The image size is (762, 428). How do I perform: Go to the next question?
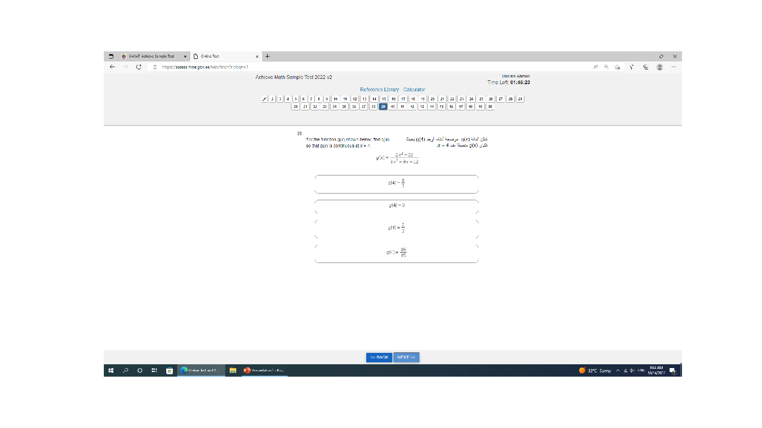click(x=406, y=357)
